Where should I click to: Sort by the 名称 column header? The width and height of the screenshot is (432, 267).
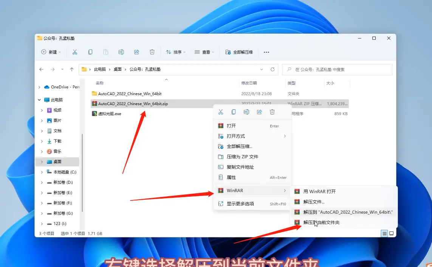point(99,83)
